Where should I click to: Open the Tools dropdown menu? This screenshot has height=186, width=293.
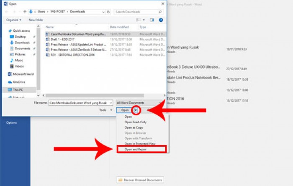point(105,110)
